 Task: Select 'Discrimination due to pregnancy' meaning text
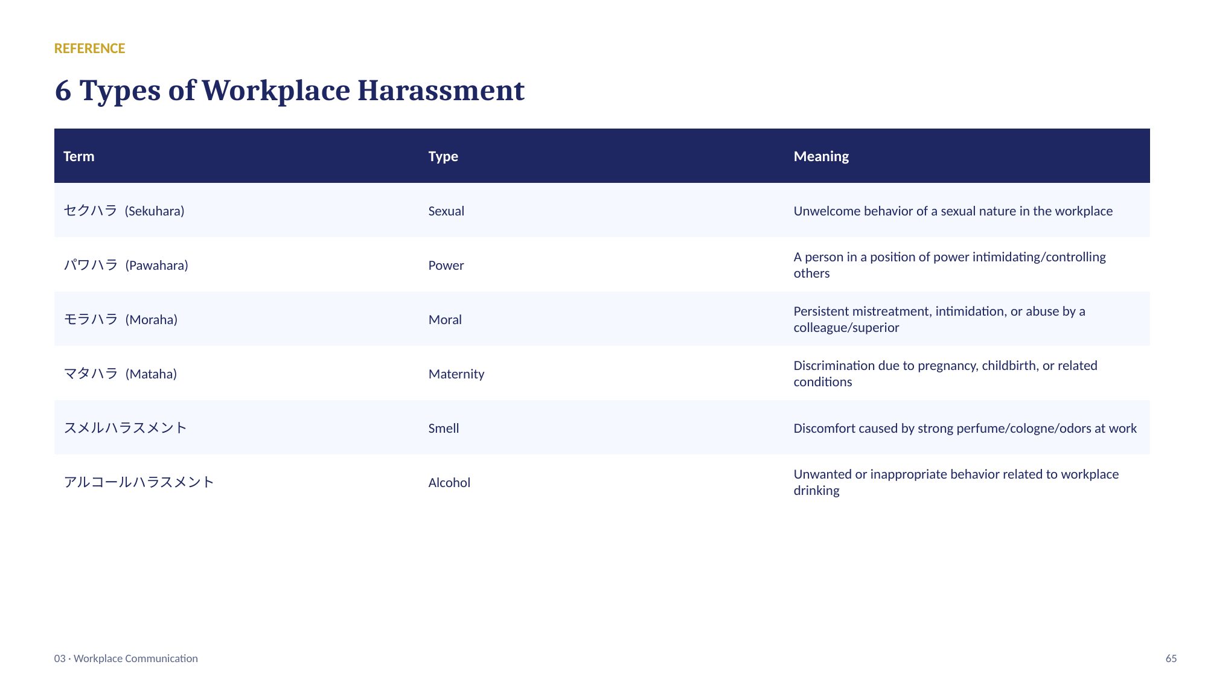(x=945, y=374)
